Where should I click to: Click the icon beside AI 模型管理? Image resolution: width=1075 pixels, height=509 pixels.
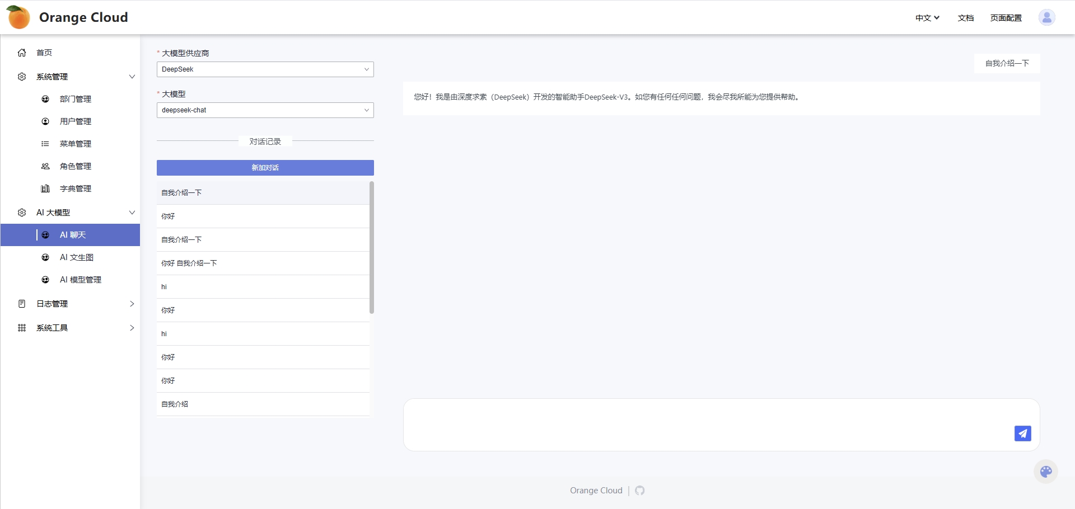45,280
